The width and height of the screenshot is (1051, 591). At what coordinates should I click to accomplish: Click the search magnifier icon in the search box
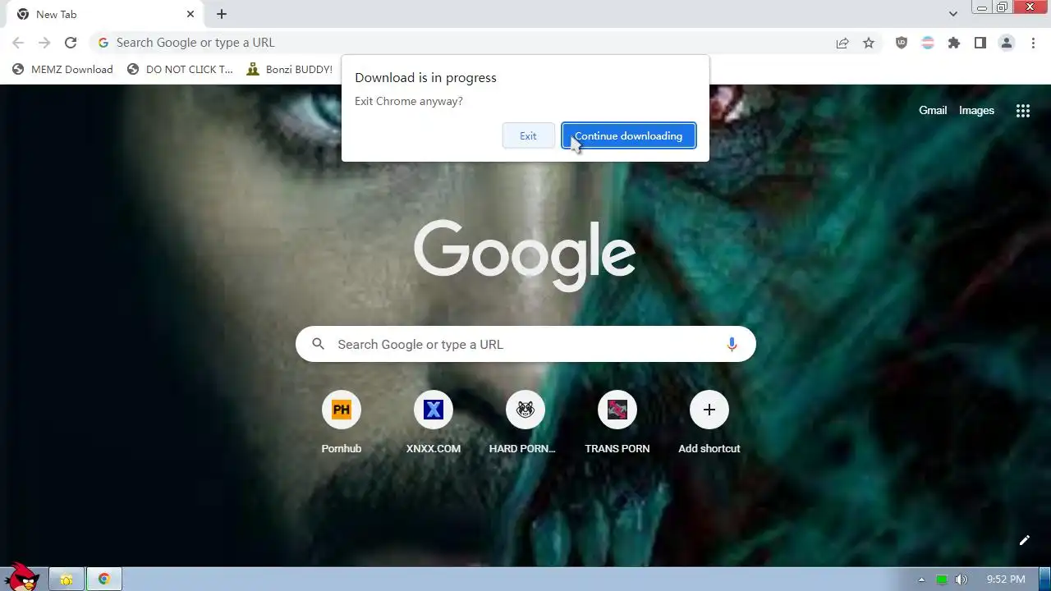pyautogui.click(x=319, y=345)
